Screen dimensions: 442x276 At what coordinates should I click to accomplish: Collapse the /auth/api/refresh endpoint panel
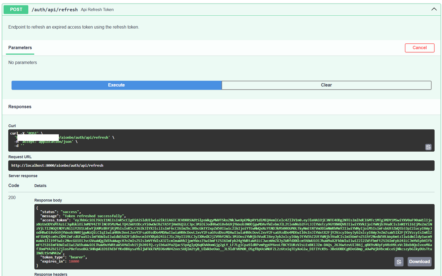point(434,9)
